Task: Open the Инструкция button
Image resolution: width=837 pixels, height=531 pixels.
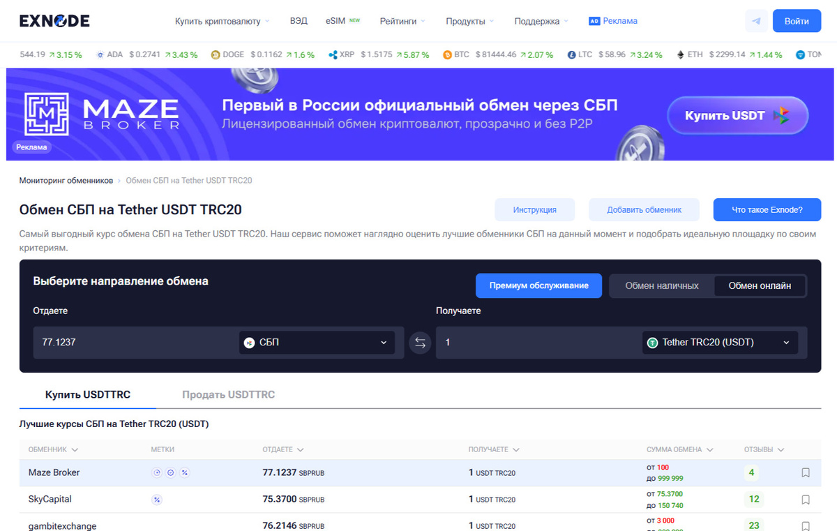Action: pyautogui.click(x=535, y=210)
